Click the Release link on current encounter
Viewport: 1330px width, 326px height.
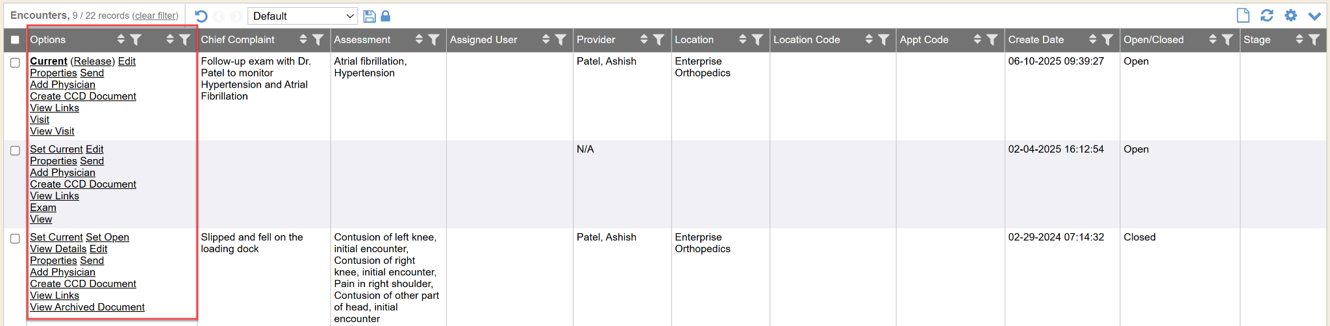[92, 61]
